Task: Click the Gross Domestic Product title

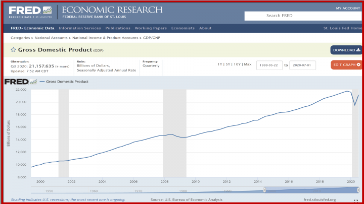Action: 55,50
